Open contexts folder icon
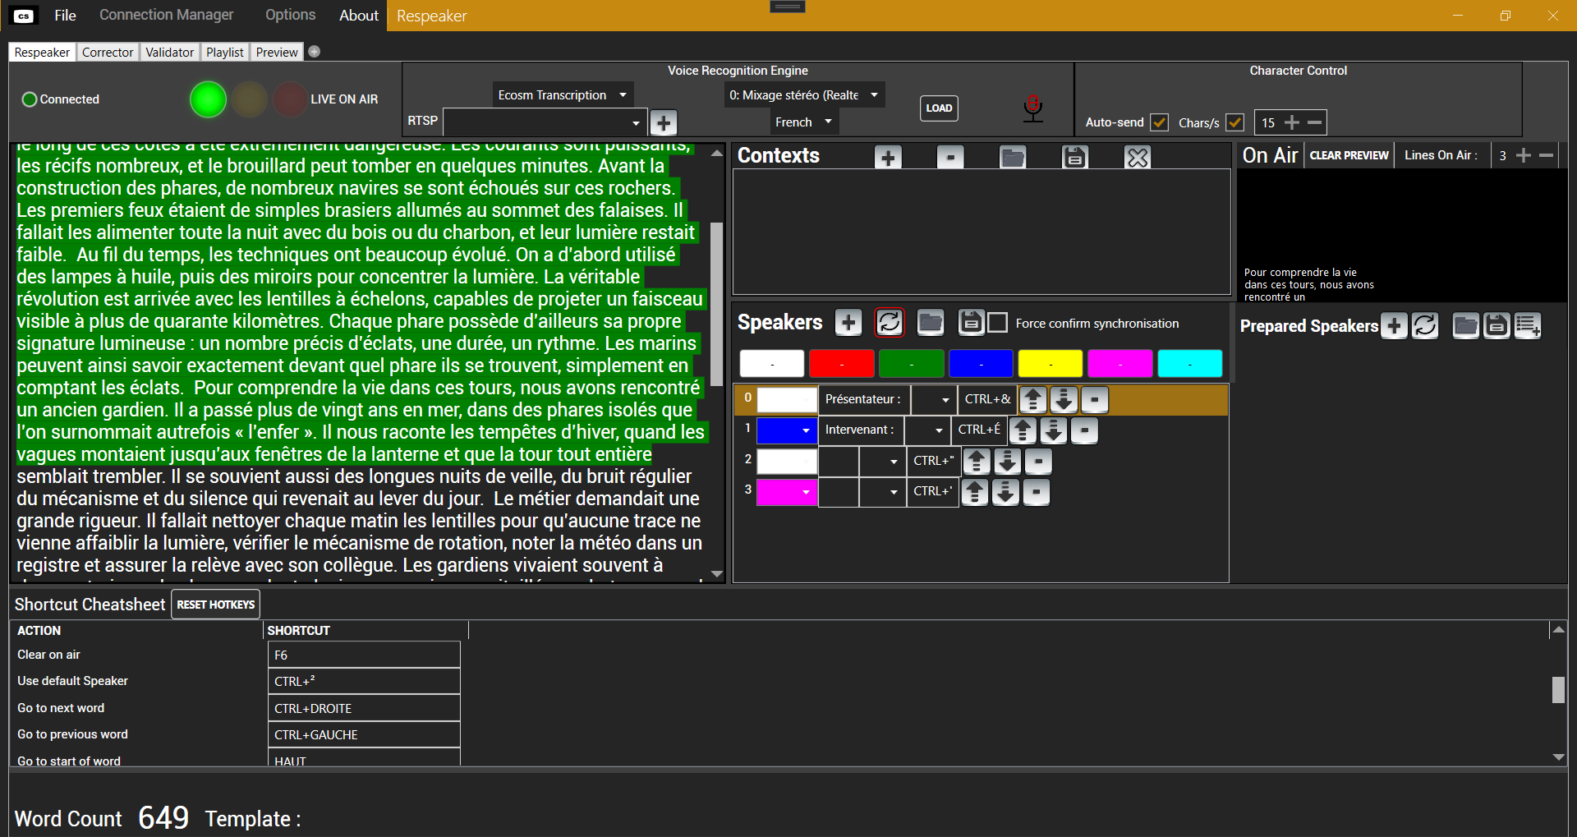The width and height of the screenshot is (1577, 837). [1013, 157]
